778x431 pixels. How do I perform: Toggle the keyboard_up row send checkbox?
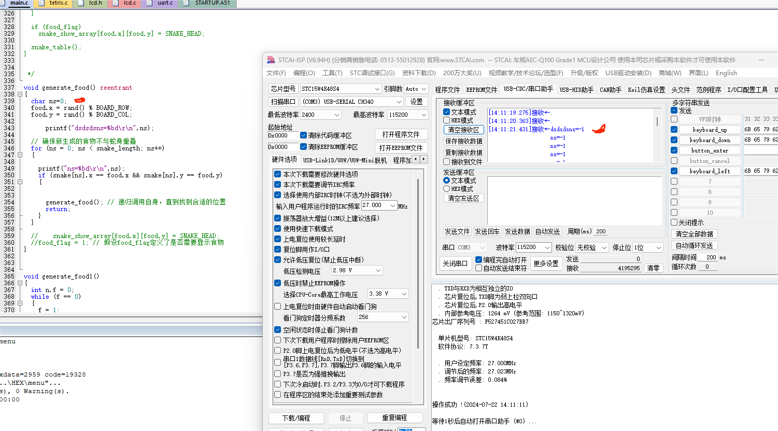pos(674,130)
